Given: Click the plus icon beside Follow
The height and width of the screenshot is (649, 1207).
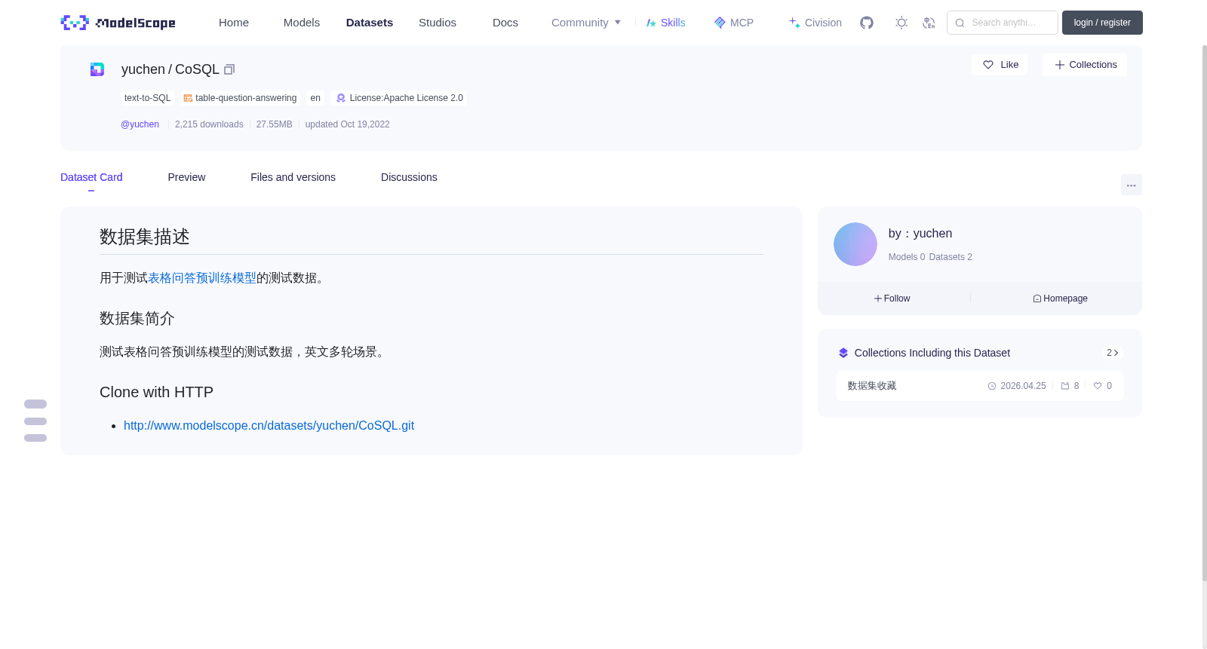Looking at the screenshot, I should click(x=878, y=298).
